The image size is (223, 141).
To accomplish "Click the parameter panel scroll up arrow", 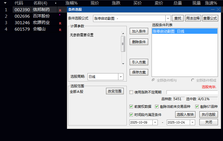I will [x=123, y=33].
